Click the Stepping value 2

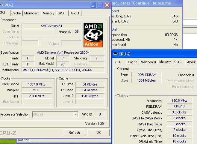(97, 58)
